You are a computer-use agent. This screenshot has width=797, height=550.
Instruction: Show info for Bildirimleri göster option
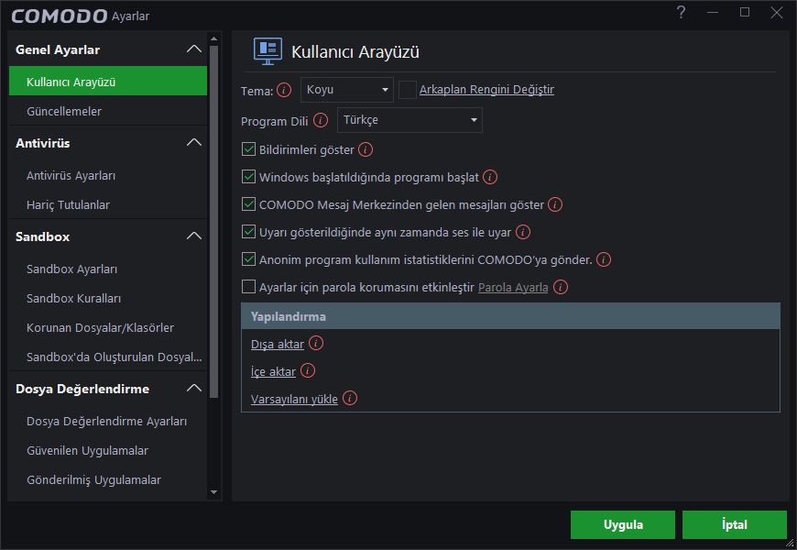tap(365, 149)
